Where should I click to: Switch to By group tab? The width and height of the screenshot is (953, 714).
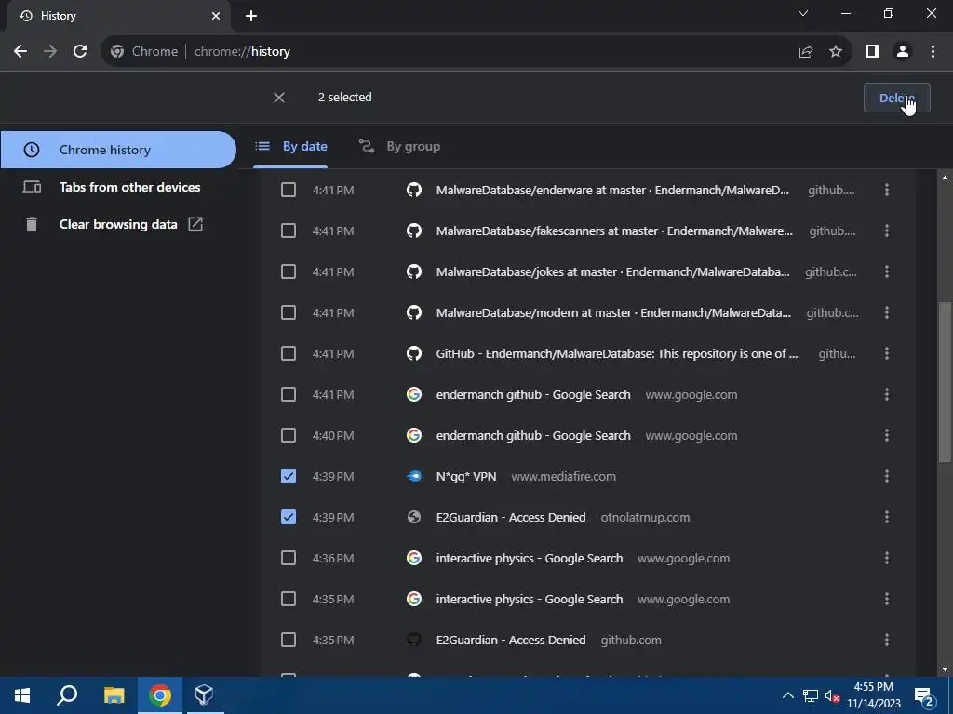(x=399, y=146)
